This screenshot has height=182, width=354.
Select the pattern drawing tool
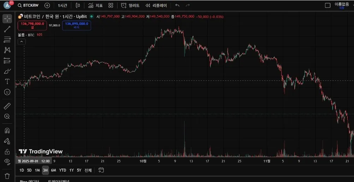[7, 50]
